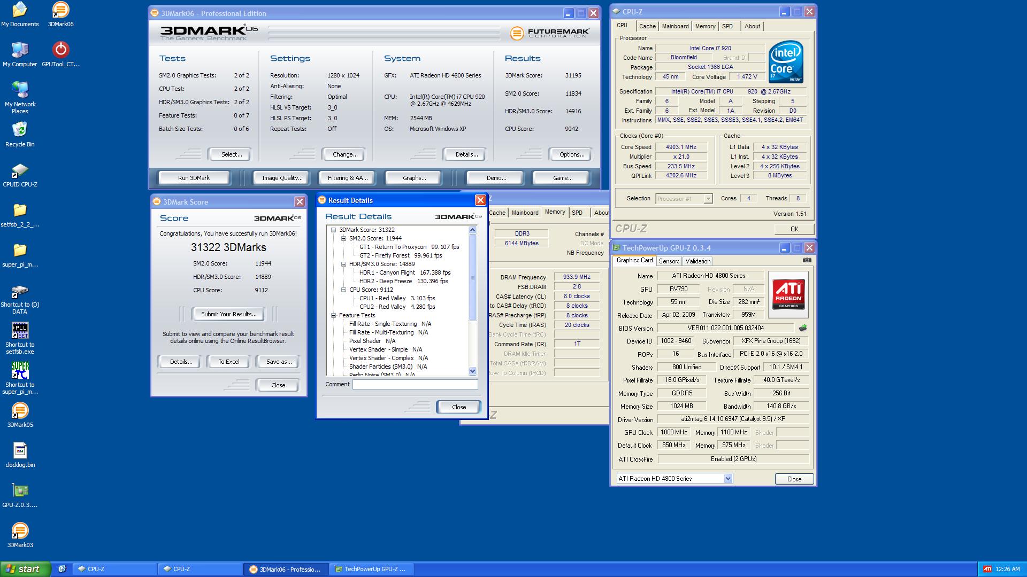Click GPU-Z screenshot camera icon
Image resolution: width=1027 pixels, height=577 pixels.
pyautogui.click(x=807, y=260)
